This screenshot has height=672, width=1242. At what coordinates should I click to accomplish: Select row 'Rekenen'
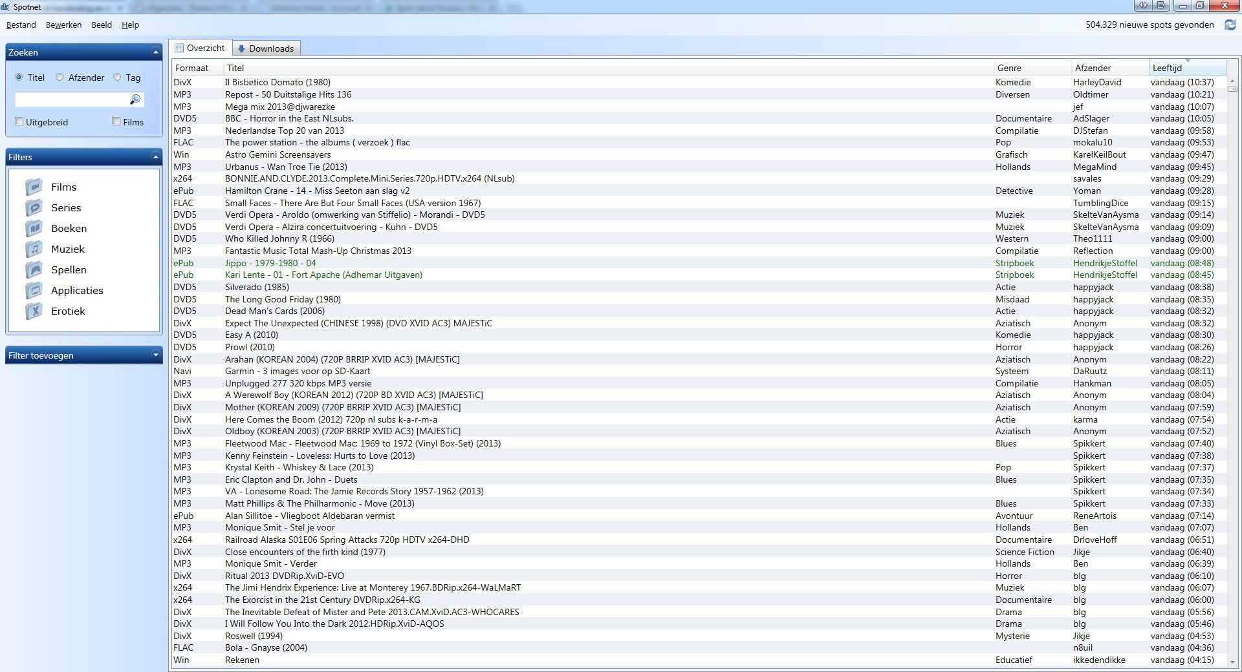coord(699,660)
